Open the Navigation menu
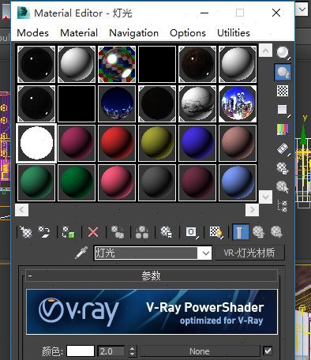The width and height of the screenshot is (311, 360). coord(134,33)
